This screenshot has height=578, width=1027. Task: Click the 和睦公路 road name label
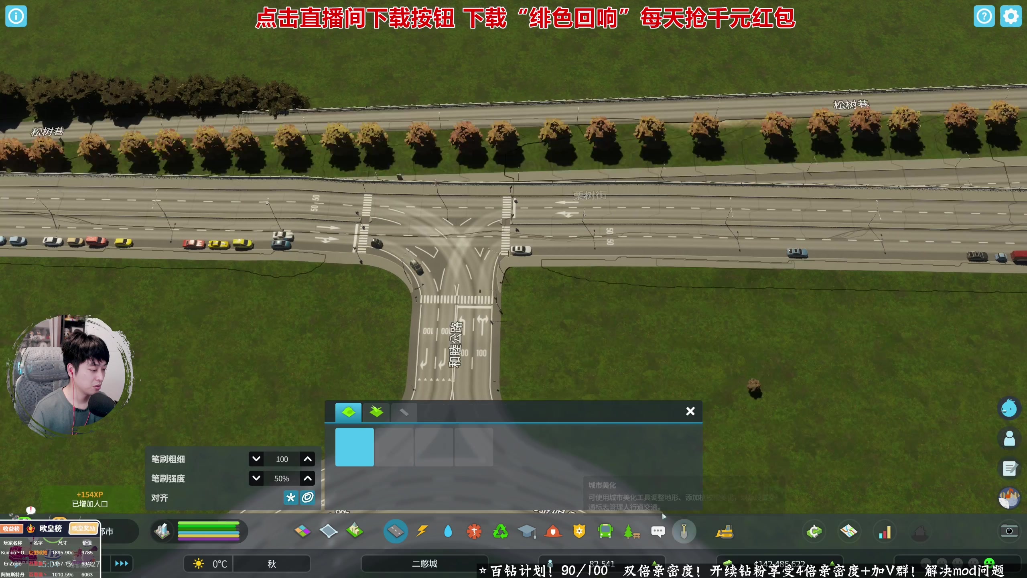455,344
